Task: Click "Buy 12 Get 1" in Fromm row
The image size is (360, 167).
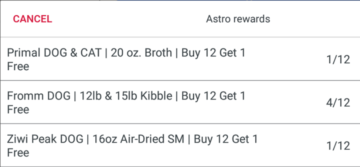Action: pyautogui.click(x=213, y=96)
